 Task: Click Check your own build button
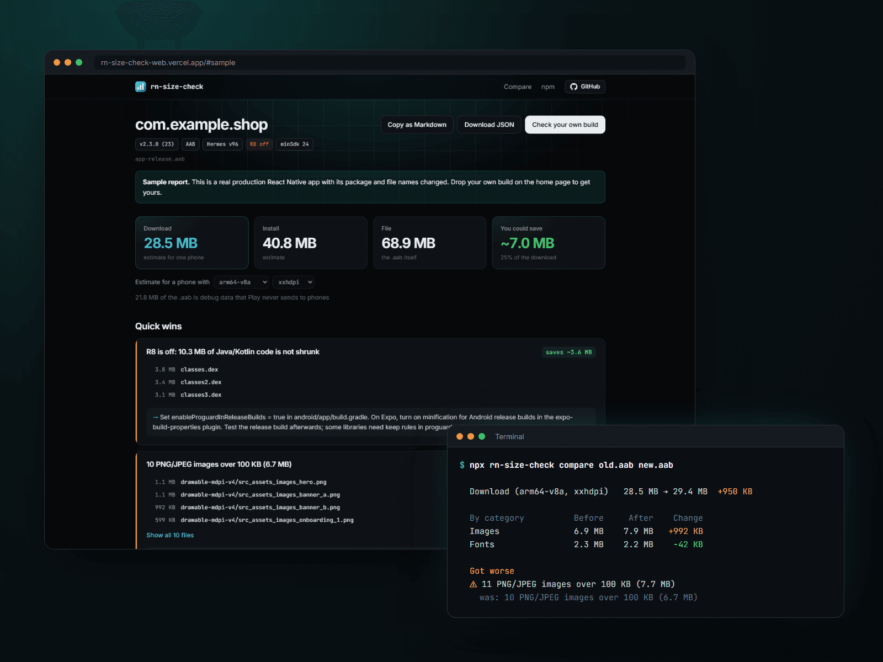pos(565,125)
